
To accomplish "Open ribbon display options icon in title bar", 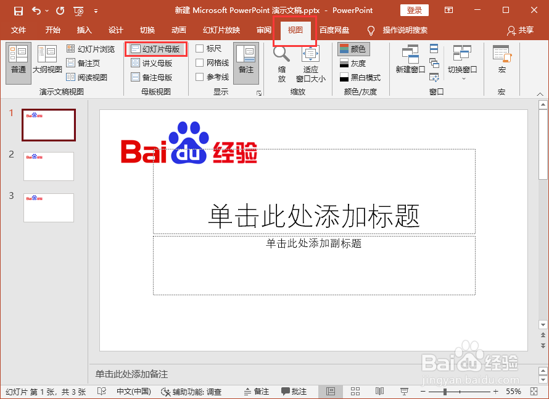I will (448, 10).
